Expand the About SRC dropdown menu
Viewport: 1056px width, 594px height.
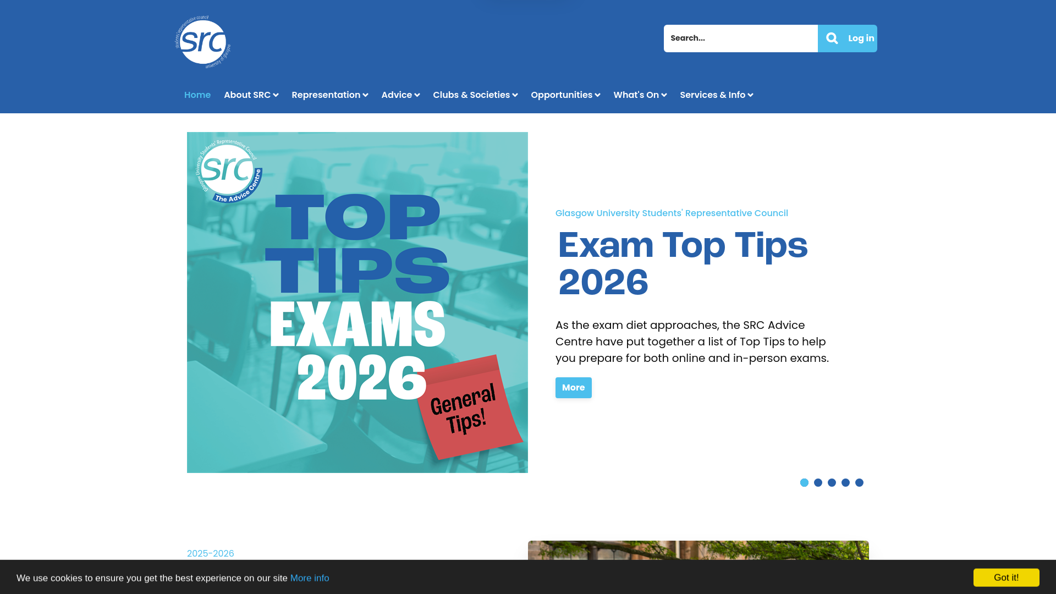tap(251, 95)
